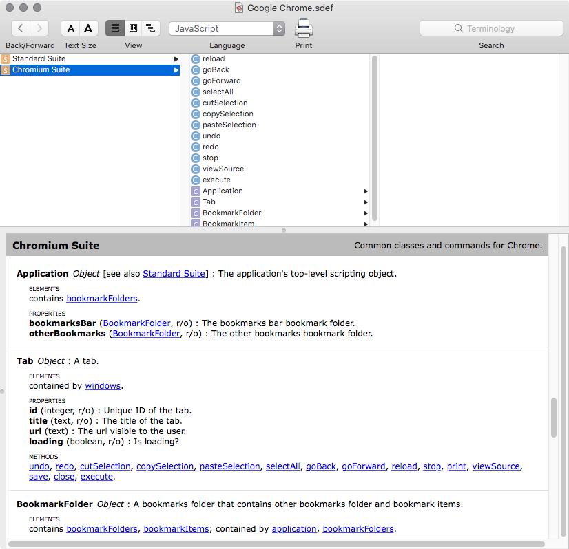The height and width of the screenshot is (549, 569).
Task: Open selectAll method link
Action: tap(283, 466)
